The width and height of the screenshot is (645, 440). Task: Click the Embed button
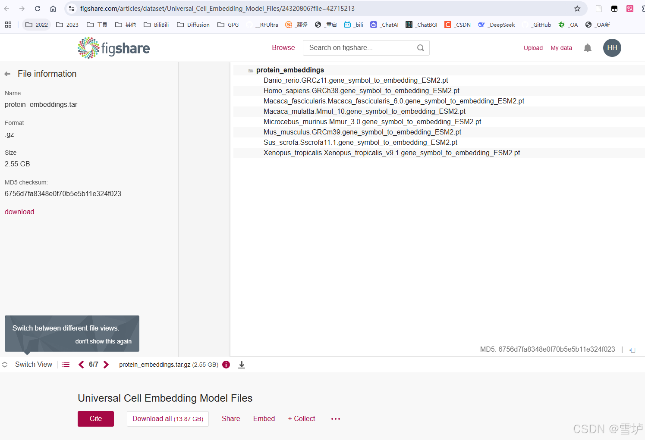coord(264,419)
